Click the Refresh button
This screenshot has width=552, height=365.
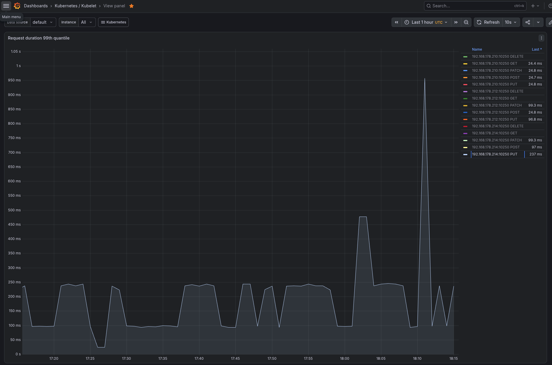click(x=488, y=22)
